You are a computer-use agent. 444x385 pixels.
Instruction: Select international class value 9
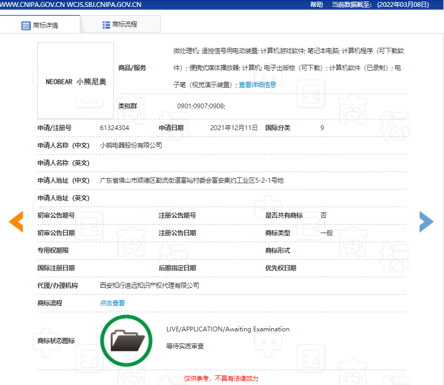(322, 128)
